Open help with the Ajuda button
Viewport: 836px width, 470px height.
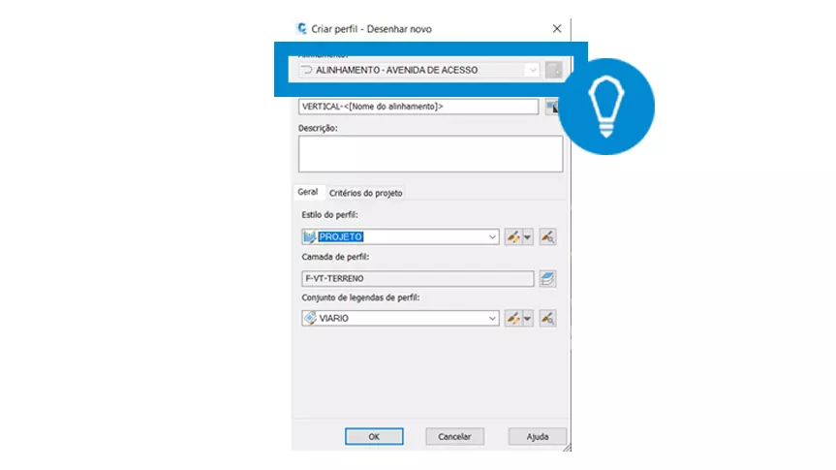point(537,436)
